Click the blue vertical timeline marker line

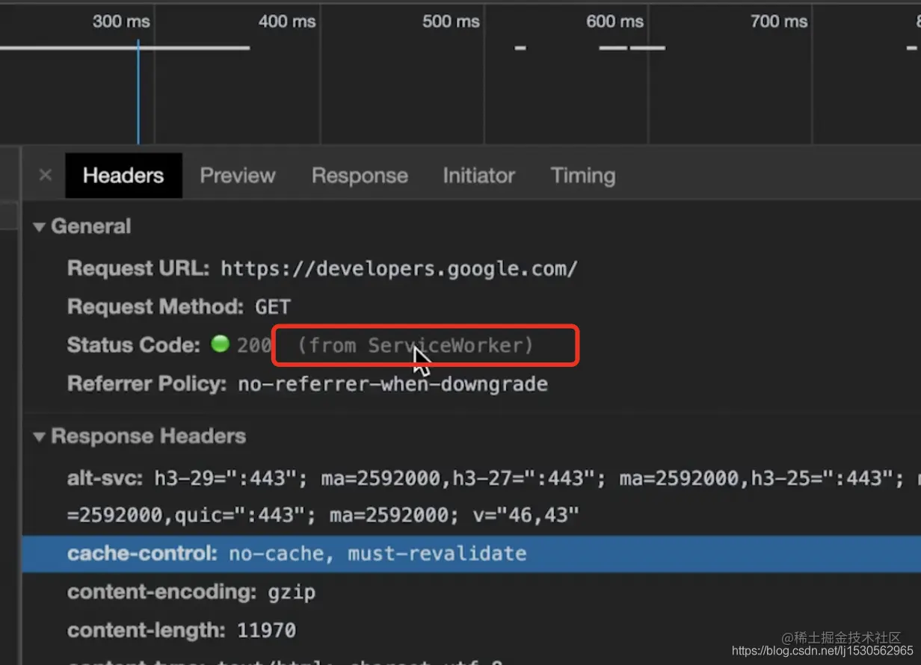(x=138, y=91)
